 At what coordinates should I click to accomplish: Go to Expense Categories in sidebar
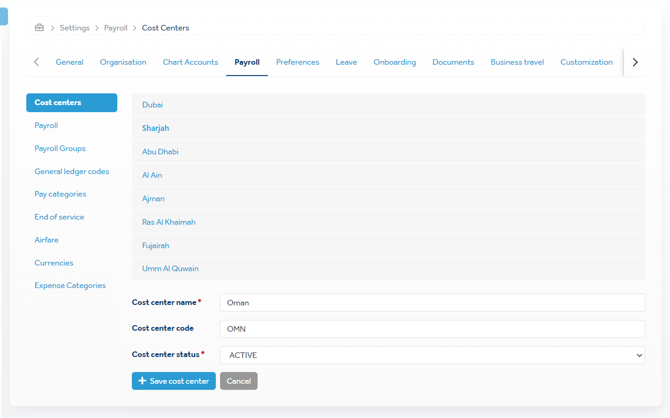[70, 285]
